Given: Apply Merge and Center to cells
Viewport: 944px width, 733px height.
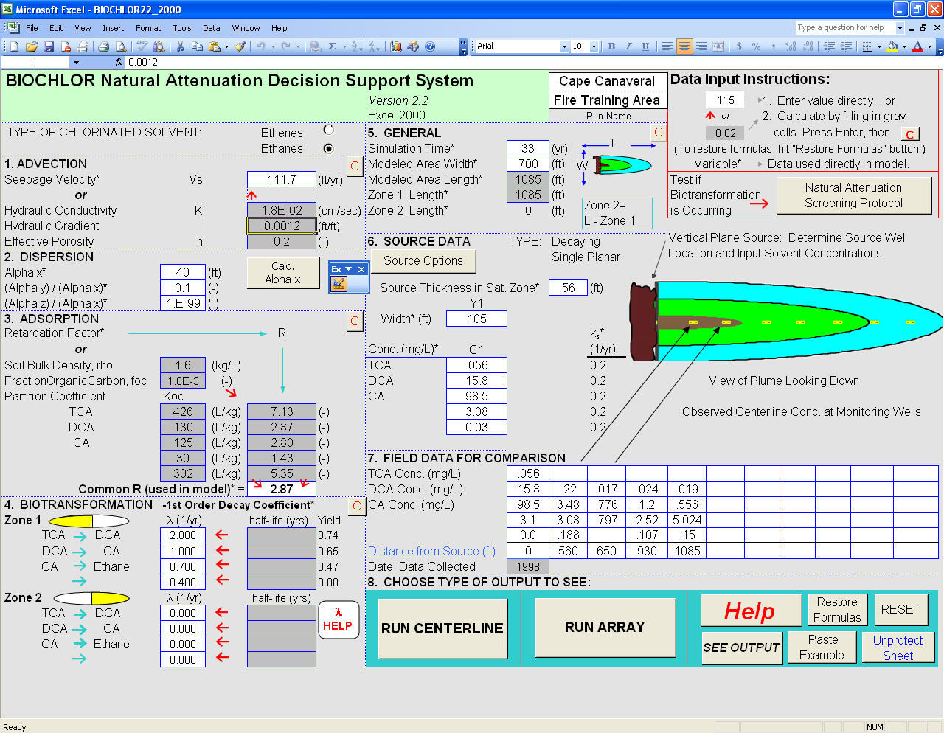Looking at the screenshot, I should [x=718, y=46].
